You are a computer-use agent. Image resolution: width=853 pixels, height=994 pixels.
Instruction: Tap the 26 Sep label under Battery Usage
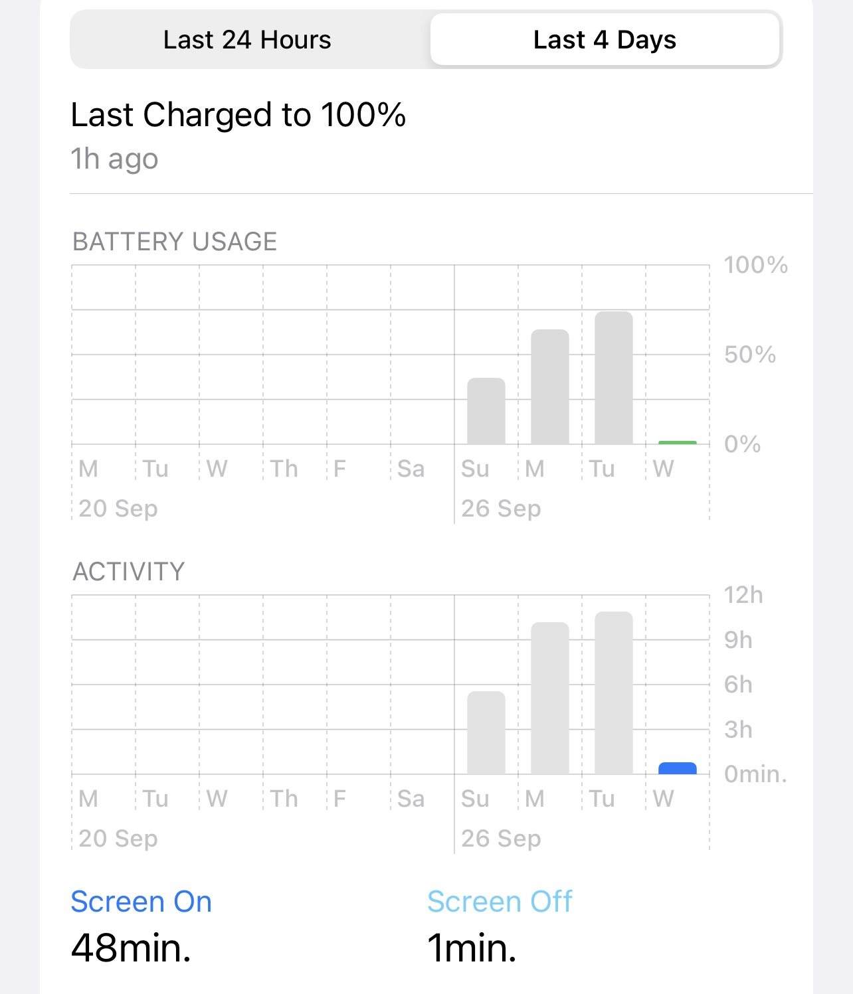click(x=501, y=509)
